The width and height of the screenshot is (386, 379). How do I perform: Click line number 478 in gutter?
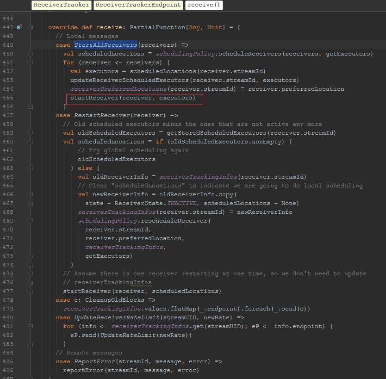[8, 300]
